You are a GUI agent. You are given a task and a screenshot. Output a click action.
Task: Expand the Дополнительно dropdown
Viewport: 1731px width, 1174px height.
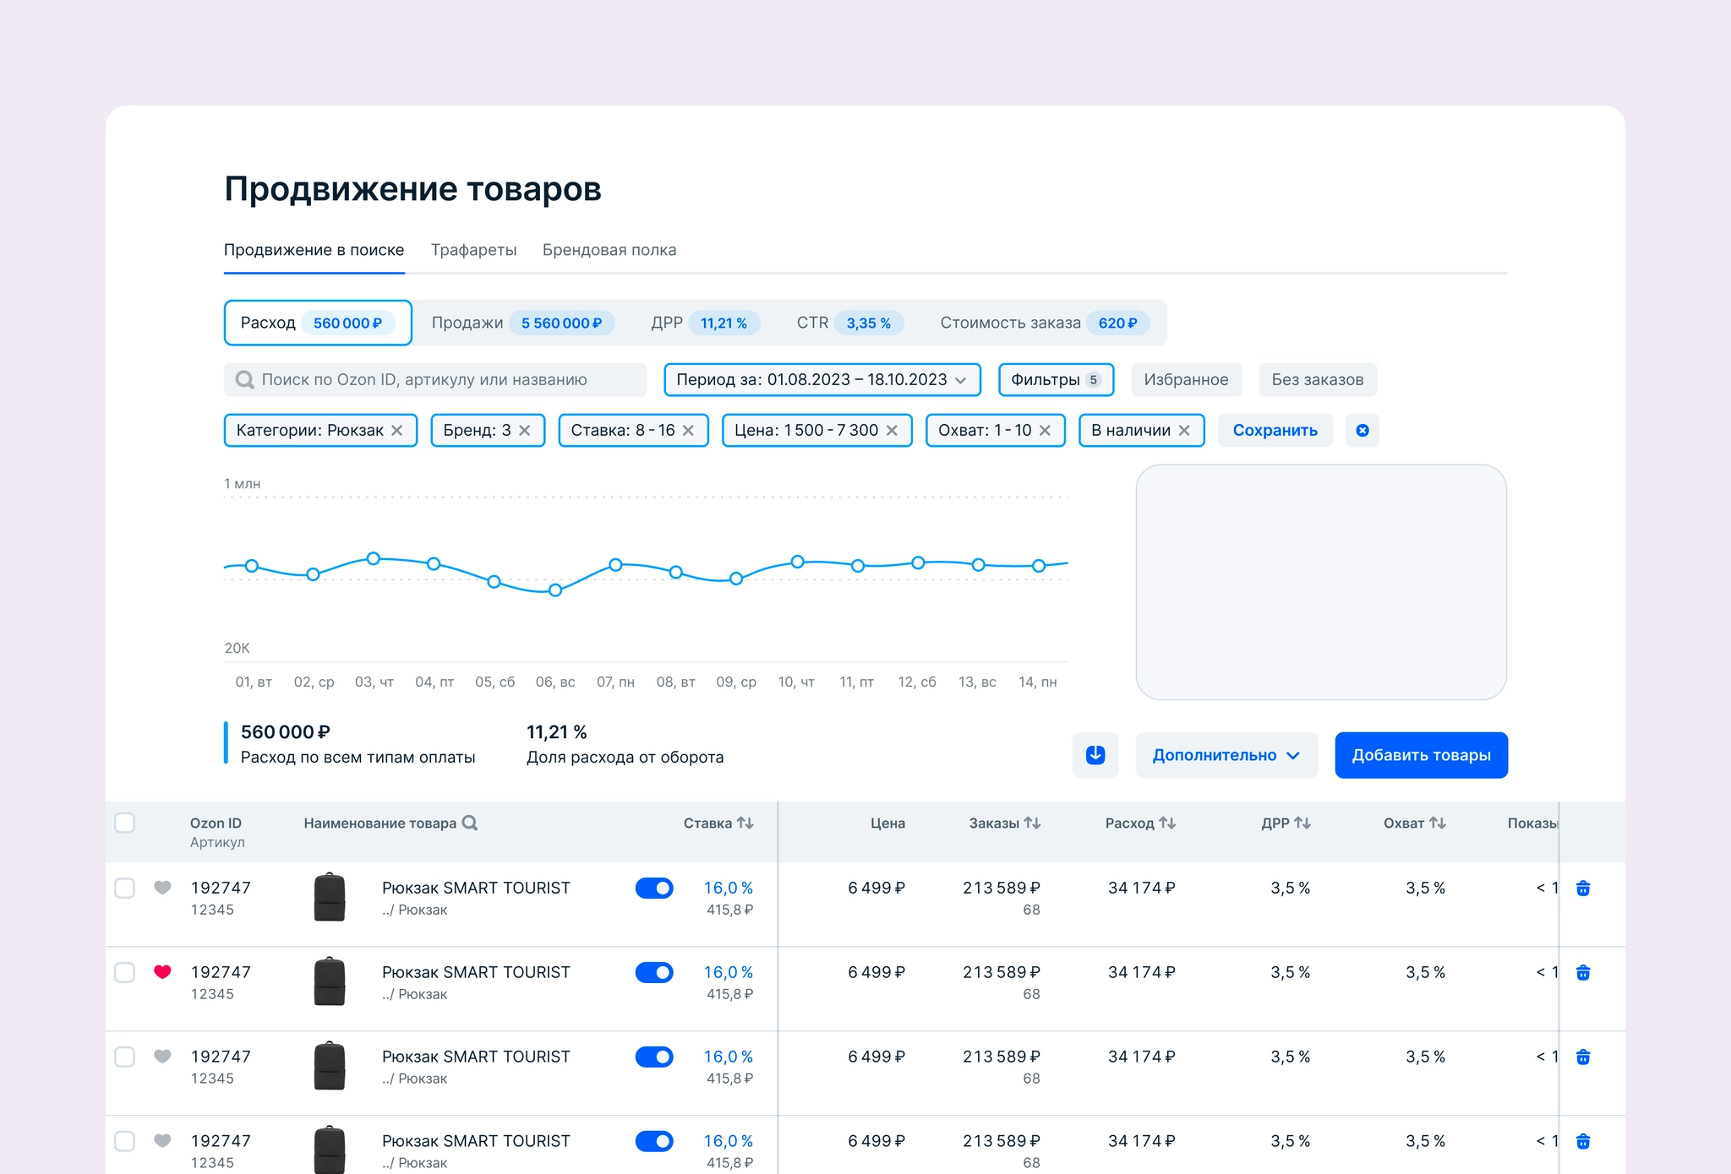(x=1226, y=755)
